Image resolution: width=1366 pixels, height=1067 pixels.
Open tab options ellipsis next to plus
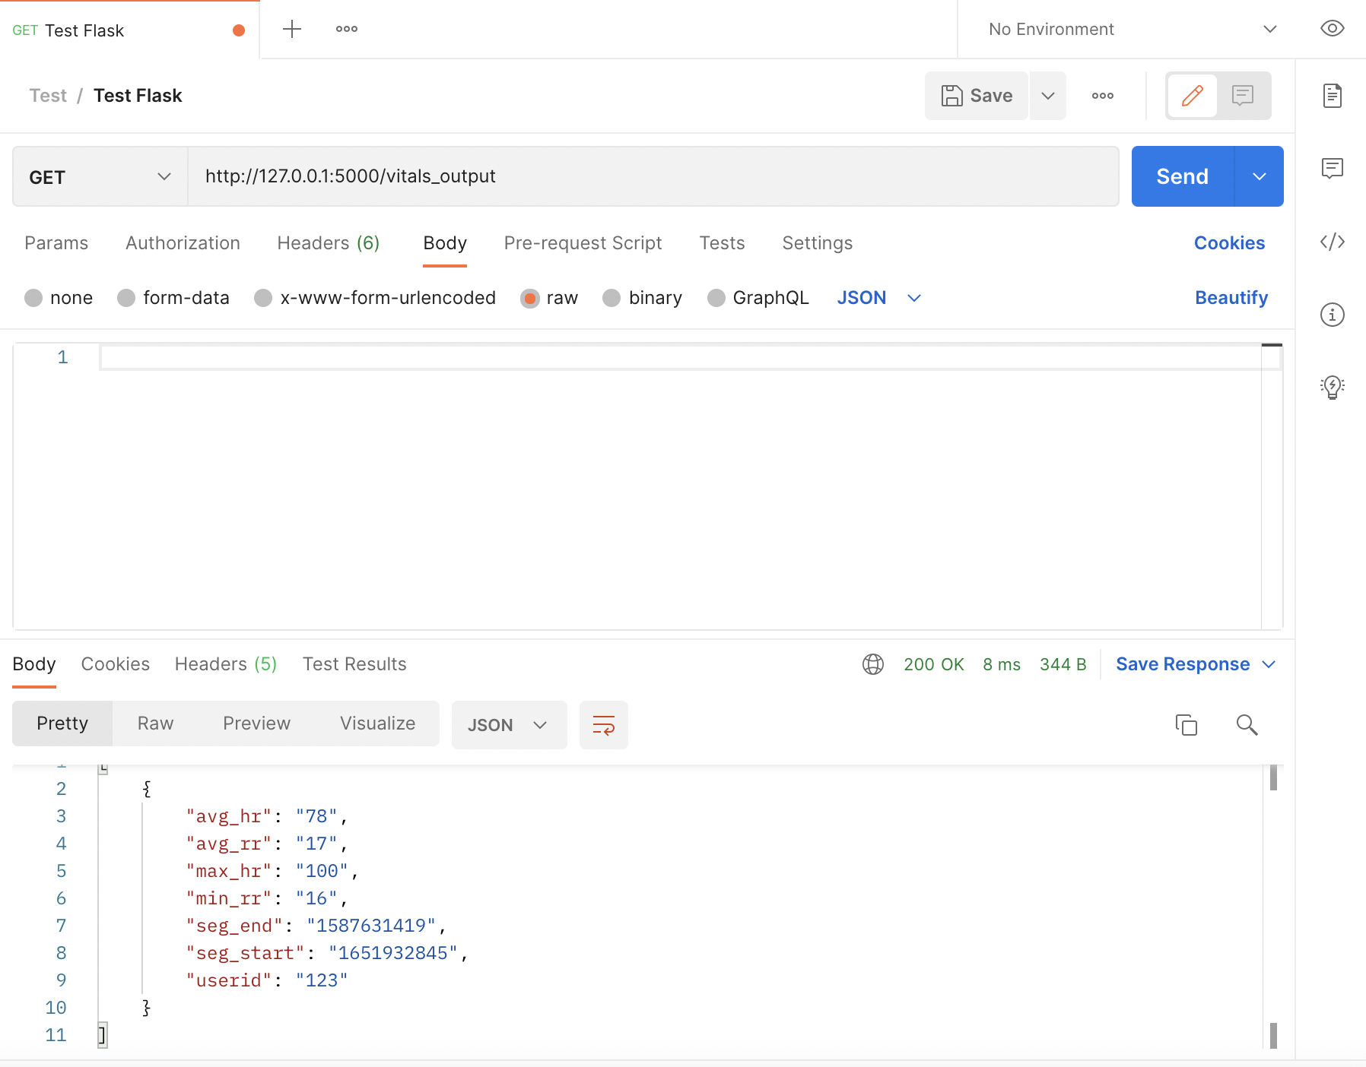click(x=347, y=29)
